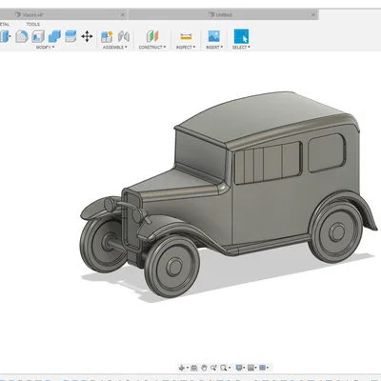
Task: Open the MODIFY dropdown menu
Action: point(45,48)
